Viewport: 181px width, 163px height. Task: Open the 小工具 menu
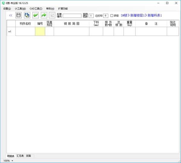pyautogui.click(x=20, y=9)
